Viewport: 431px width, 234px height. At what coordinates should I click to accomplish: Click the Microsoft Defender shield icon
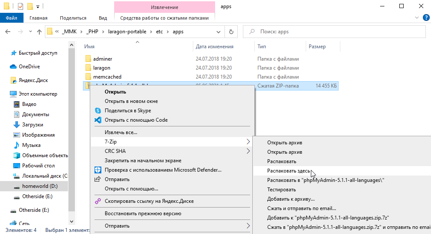tap(97, 170)
